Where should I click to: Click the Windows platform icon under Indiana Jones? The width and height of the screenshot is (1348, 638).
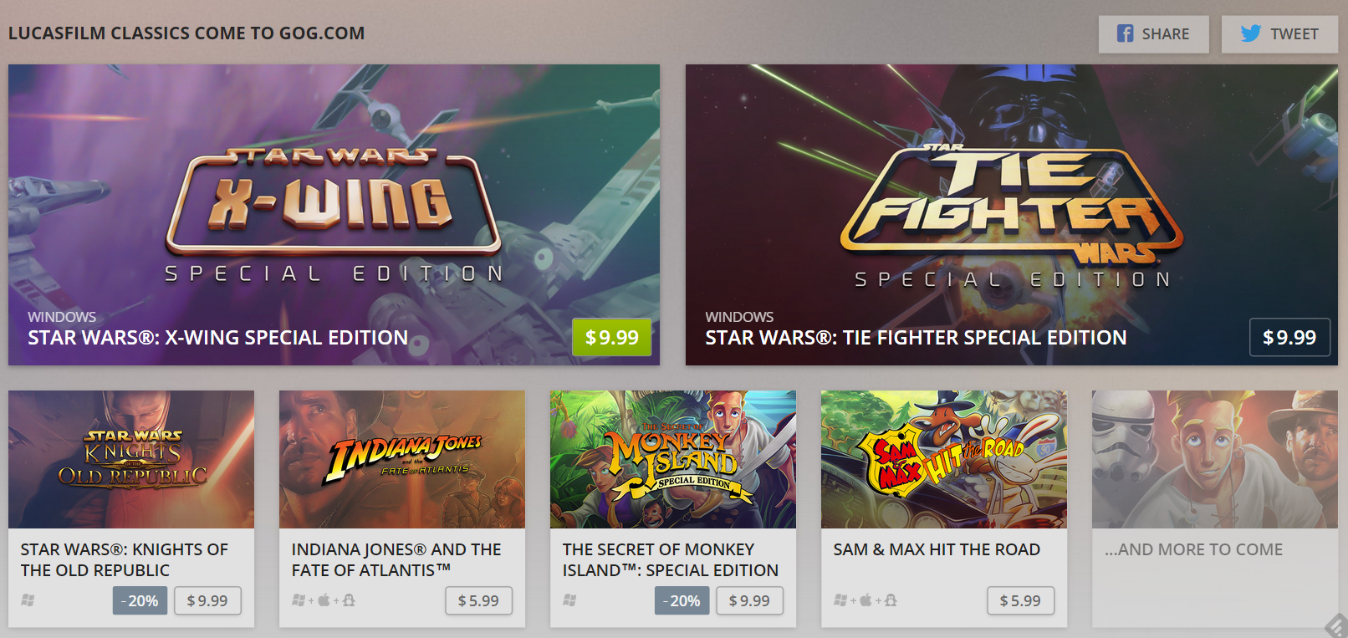[299, 600]
